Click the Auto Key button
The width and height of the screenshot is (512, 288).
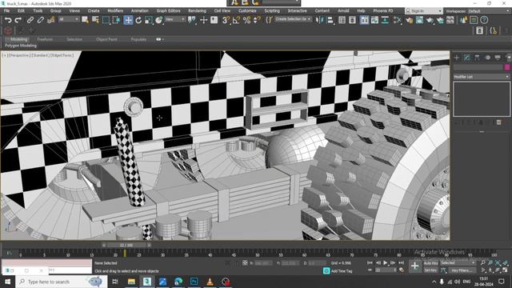[x=430, y=263]
